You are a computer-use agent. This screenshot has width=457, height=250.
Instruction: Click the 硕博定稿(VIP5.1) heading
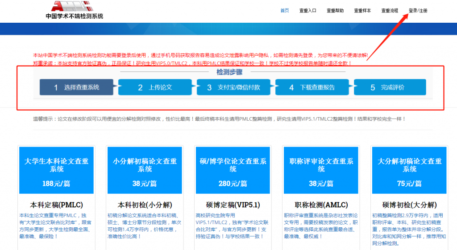[233, 205]
